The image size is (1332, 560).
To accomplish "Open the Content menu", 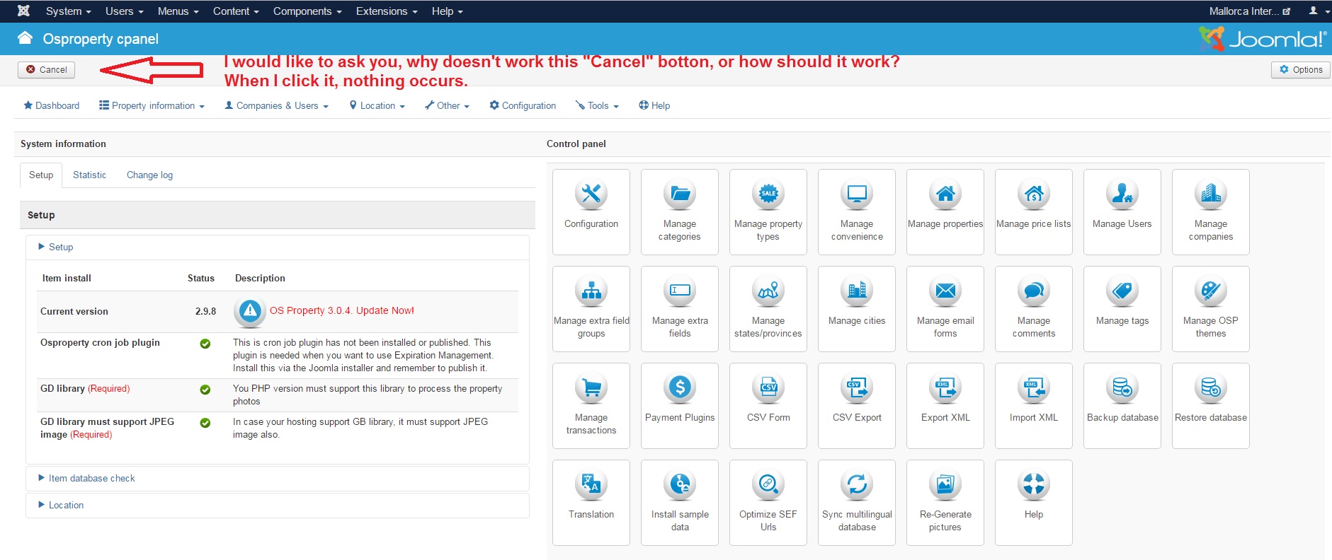I will (236, 11).
